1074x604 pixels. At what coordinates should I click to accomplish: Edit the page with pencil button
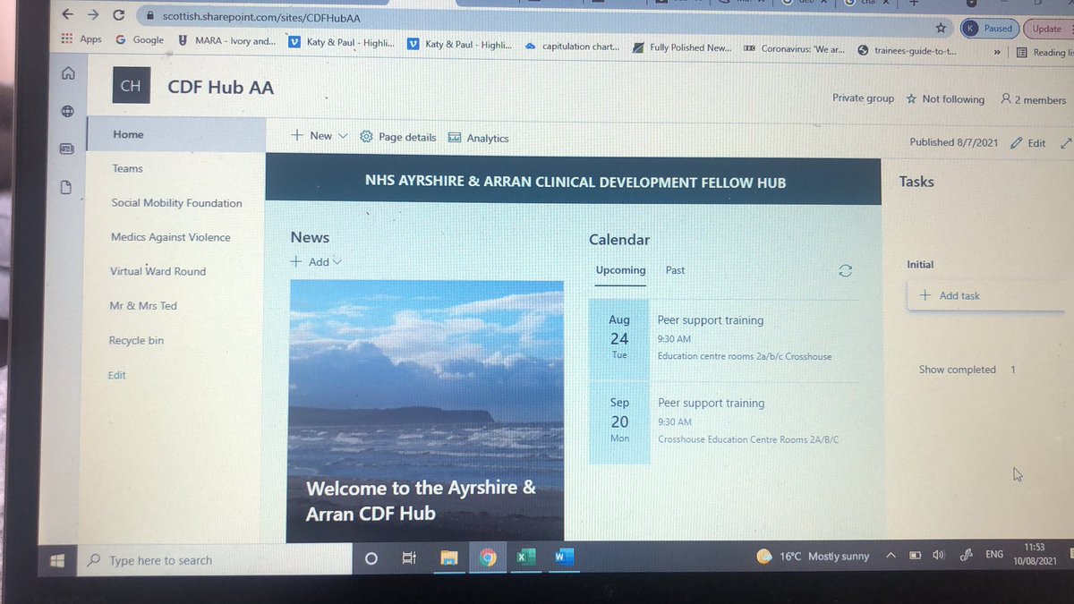click(x=1027, y=143)
